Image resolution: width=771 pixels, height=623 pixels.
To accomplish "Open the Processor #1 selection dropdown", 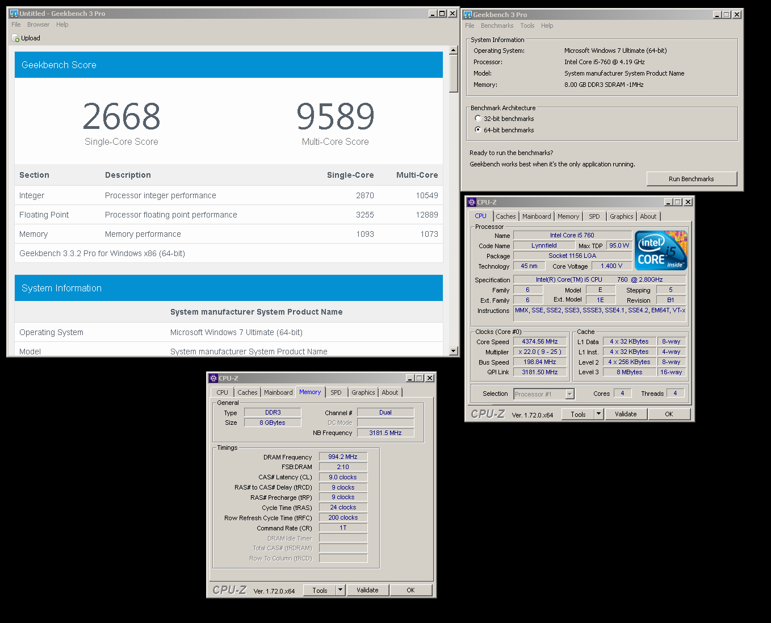I will pos(569,394).
